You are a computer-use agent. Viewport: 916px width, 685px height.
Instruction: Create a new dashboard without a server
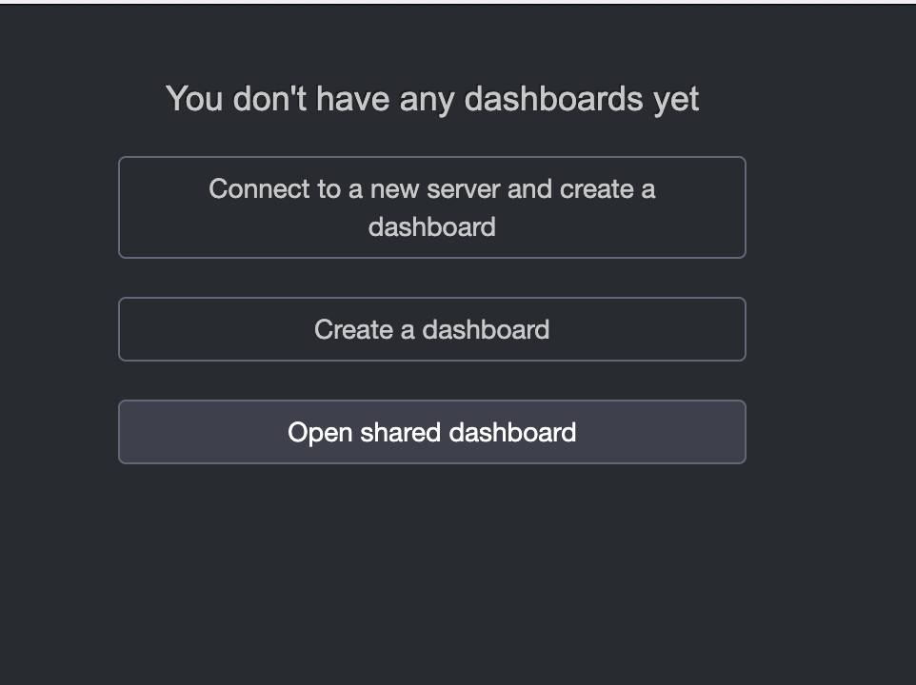(431, 329)
